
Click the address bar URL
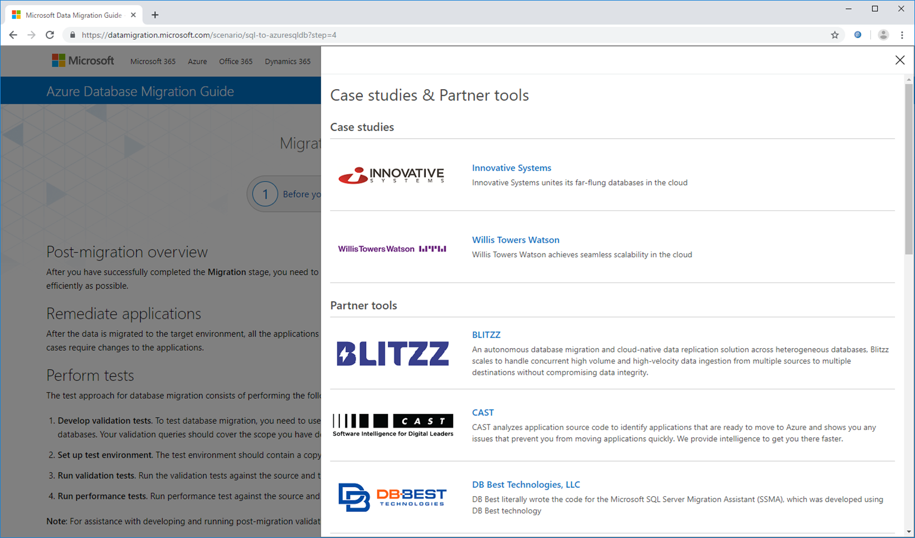209,35
